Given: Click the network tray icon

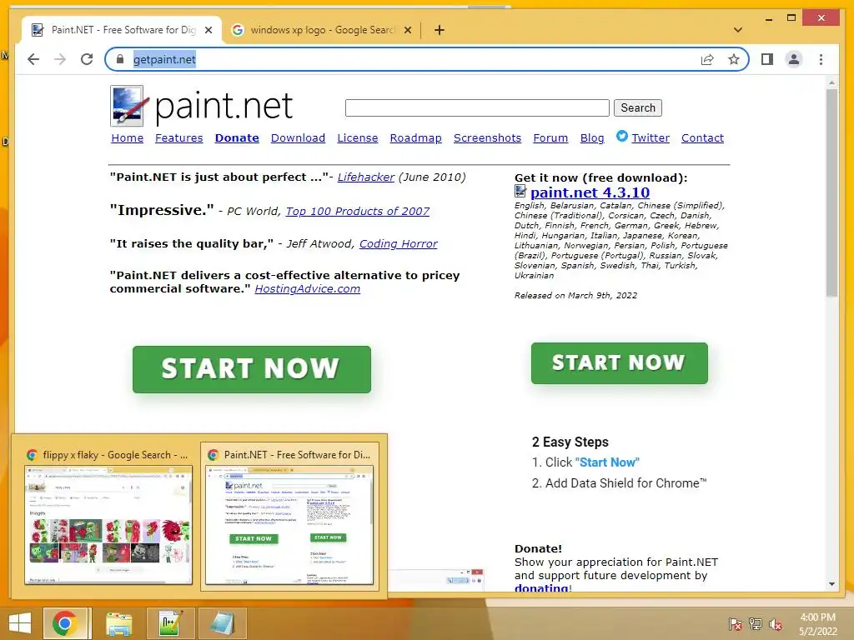Looking at the screenshot, I should point(756,624).
